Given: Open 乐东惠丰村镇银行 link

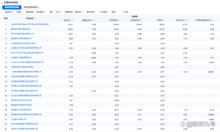Looking at the screenshot, I should 24,91.
